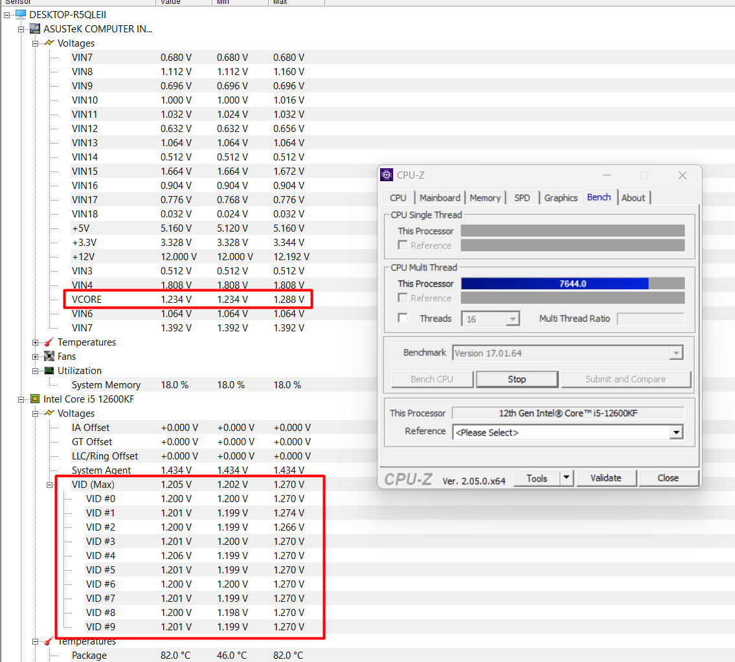Click Submit and Compare button
This screenshot has width=735, height=662.
(626, 379)
